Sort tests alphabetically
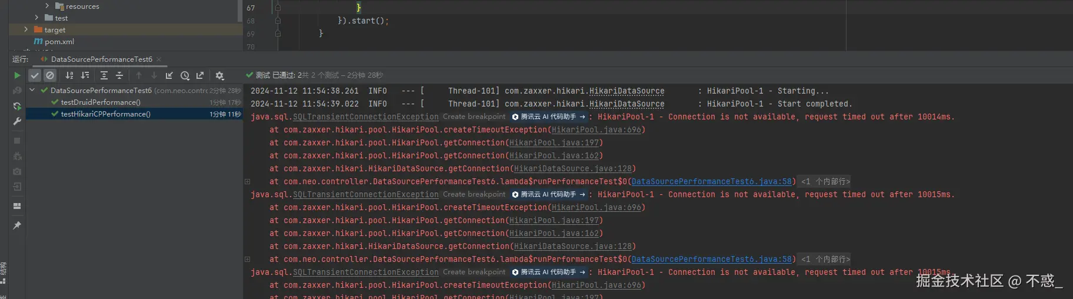Screen dimensions: 1073x299 69,75
